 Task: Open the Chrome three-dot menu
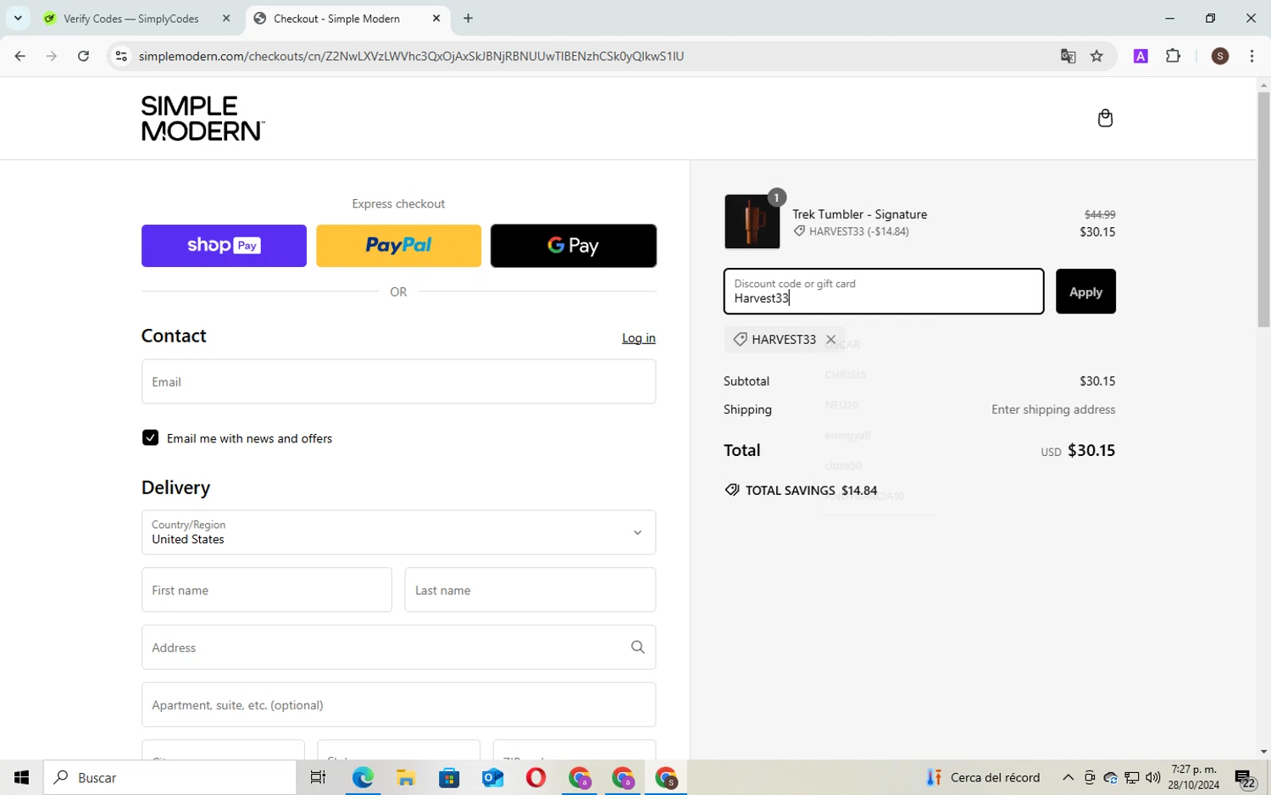click(x=1252, y=56)
